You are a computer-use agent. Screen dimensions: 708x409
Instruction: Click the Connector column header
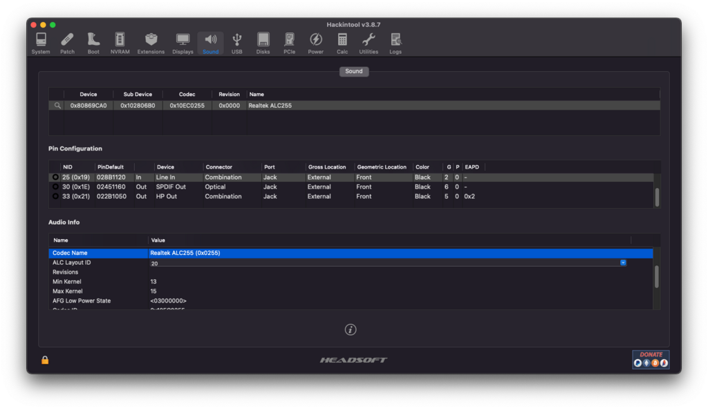click(x=219, y=167)
